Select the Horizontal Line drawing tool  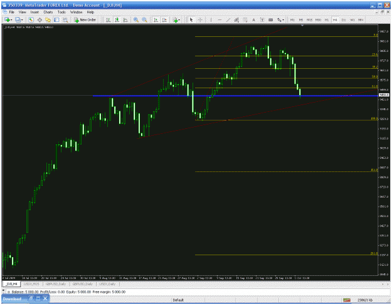click(x=220, y=19)
